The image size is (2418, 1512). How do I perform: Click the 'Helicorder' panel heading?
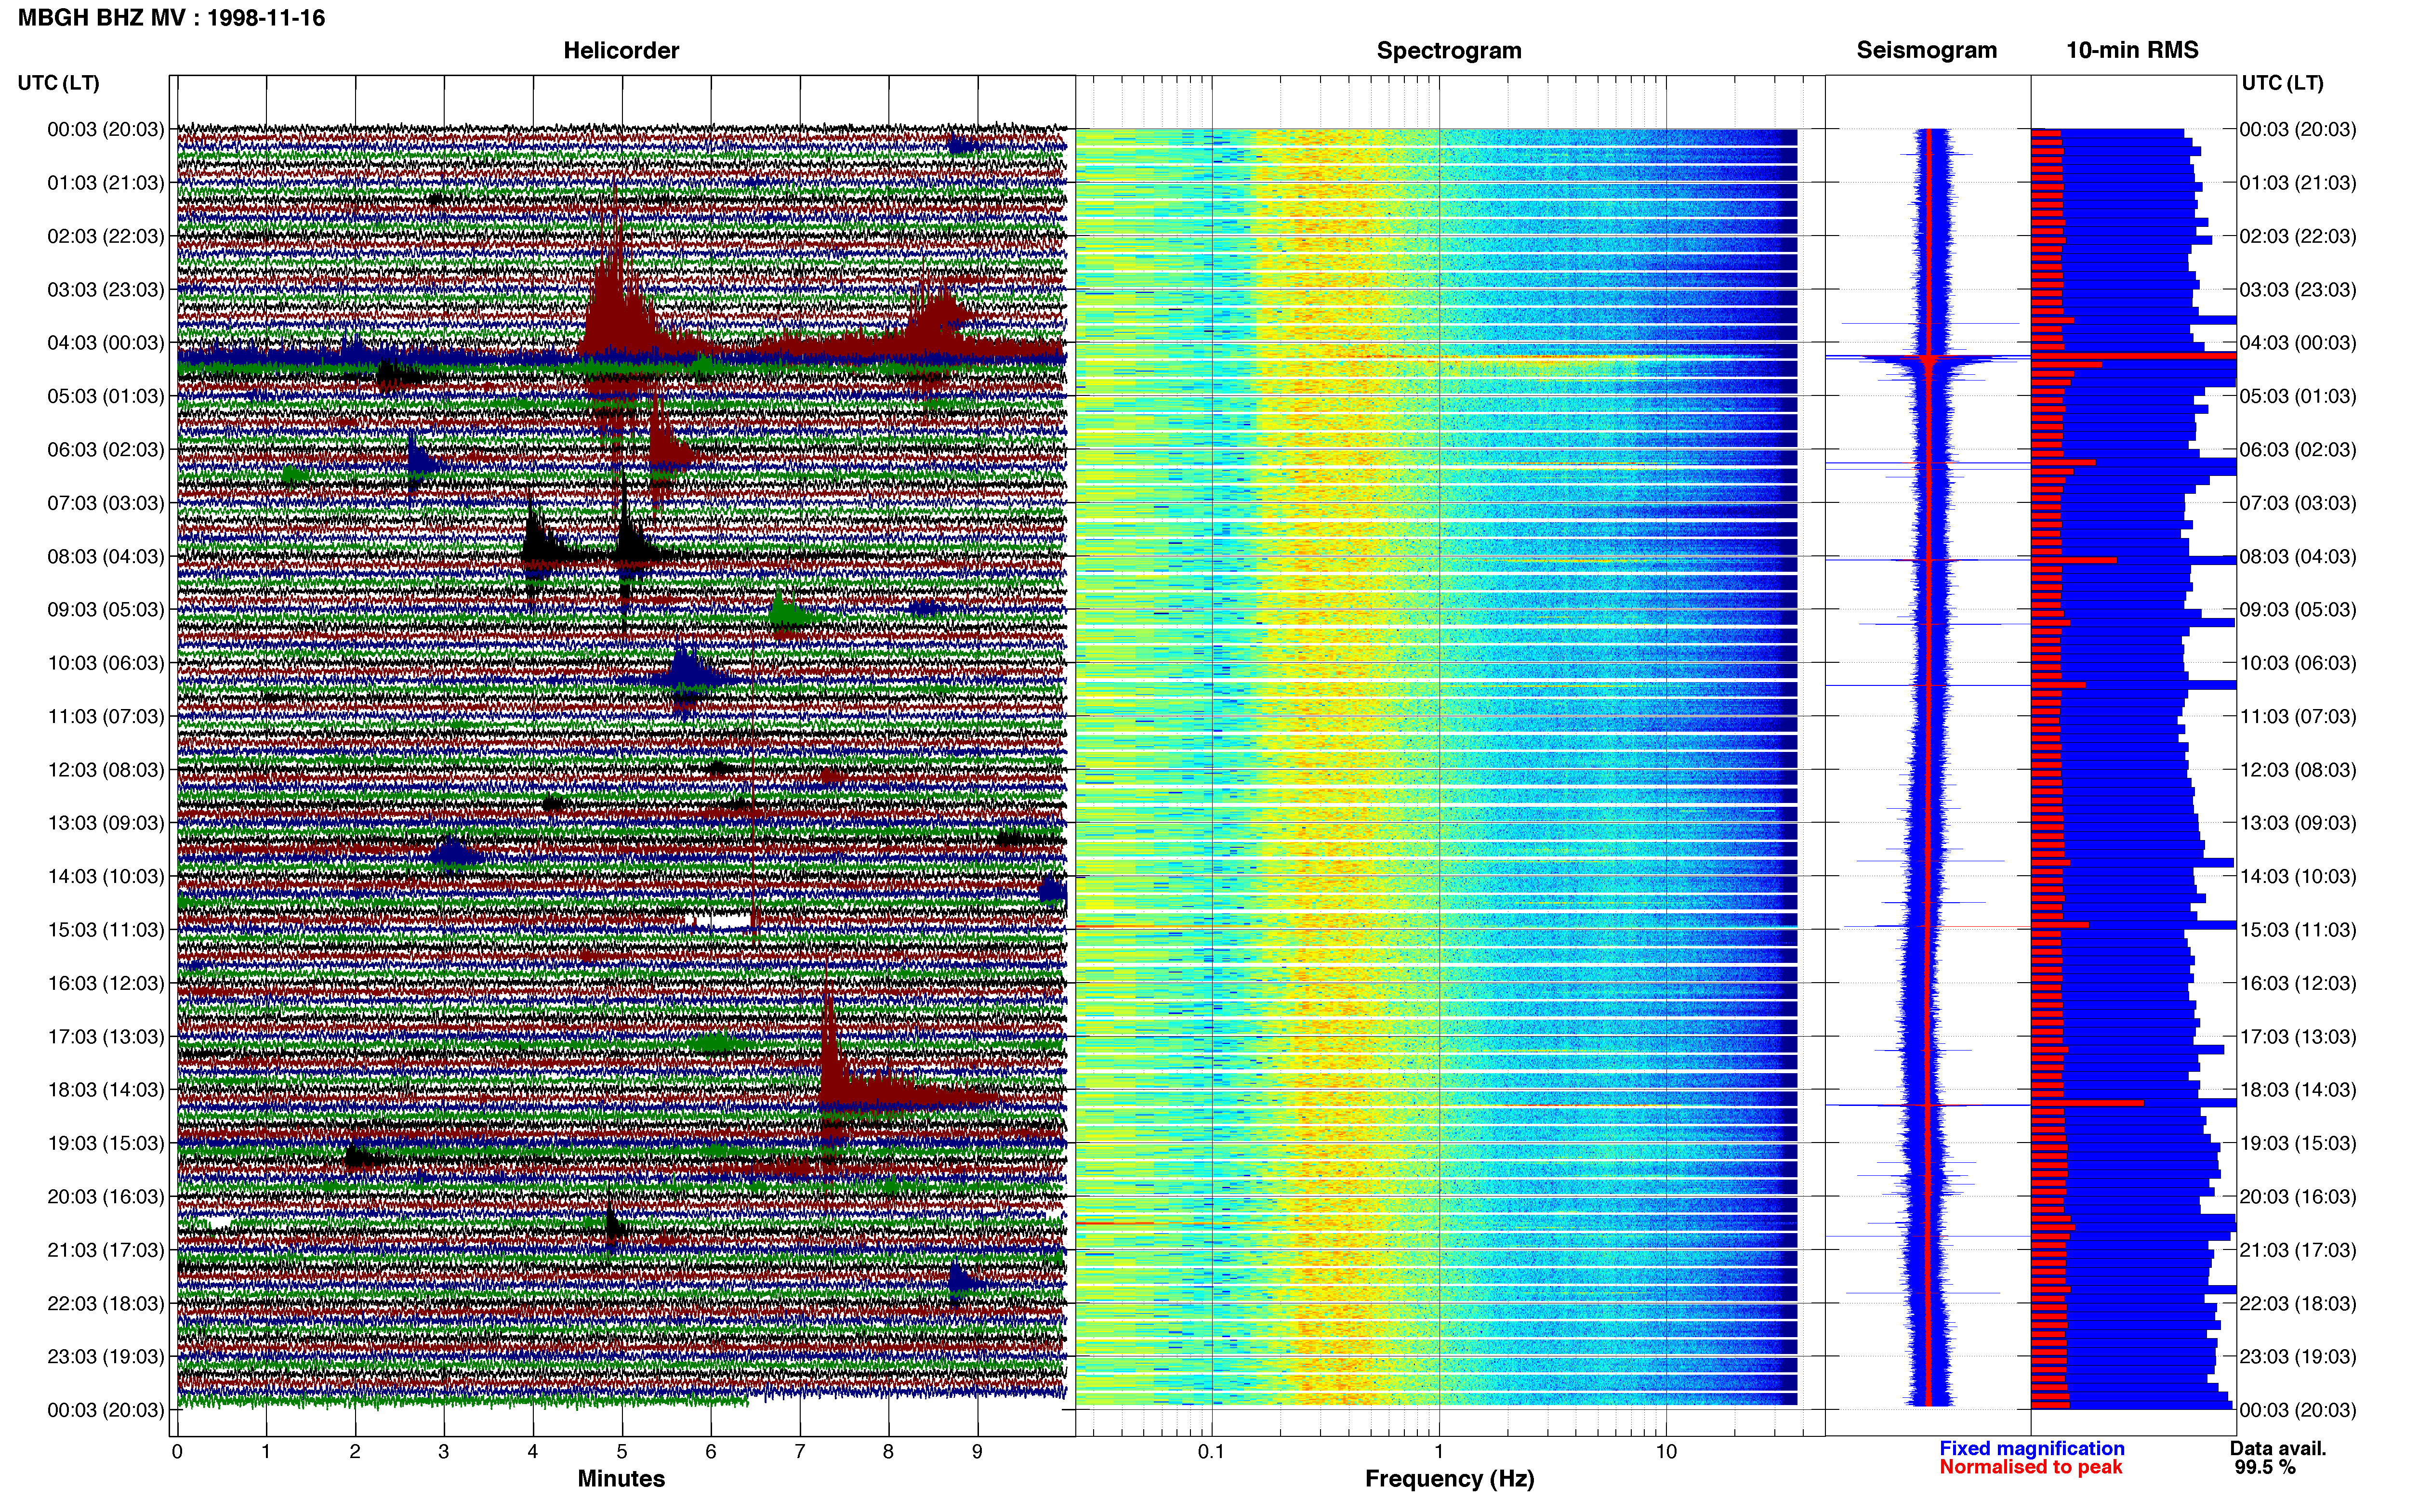[621, 50]
